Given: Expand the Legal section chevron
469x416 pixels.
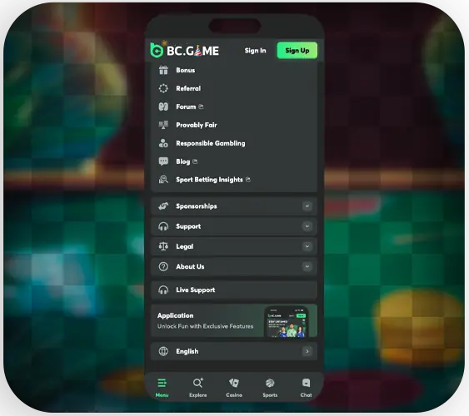Looking at the screenshot, I should (x=307, y=246).
